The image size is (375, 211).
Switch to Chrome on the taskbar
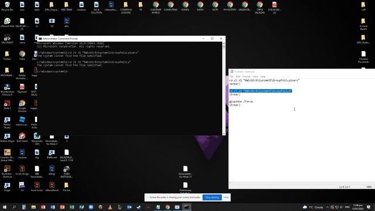click(x=168, y=207)
